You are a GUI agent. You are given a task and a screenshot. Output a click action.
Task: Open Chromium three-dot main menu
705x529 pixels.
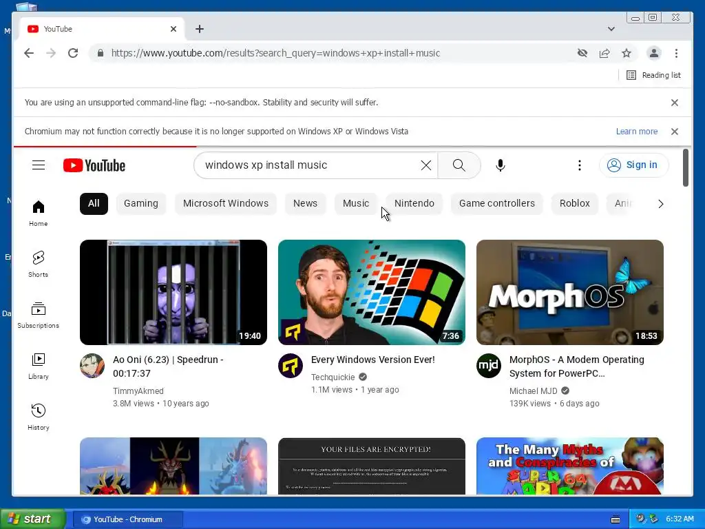(x=676, y=53)
